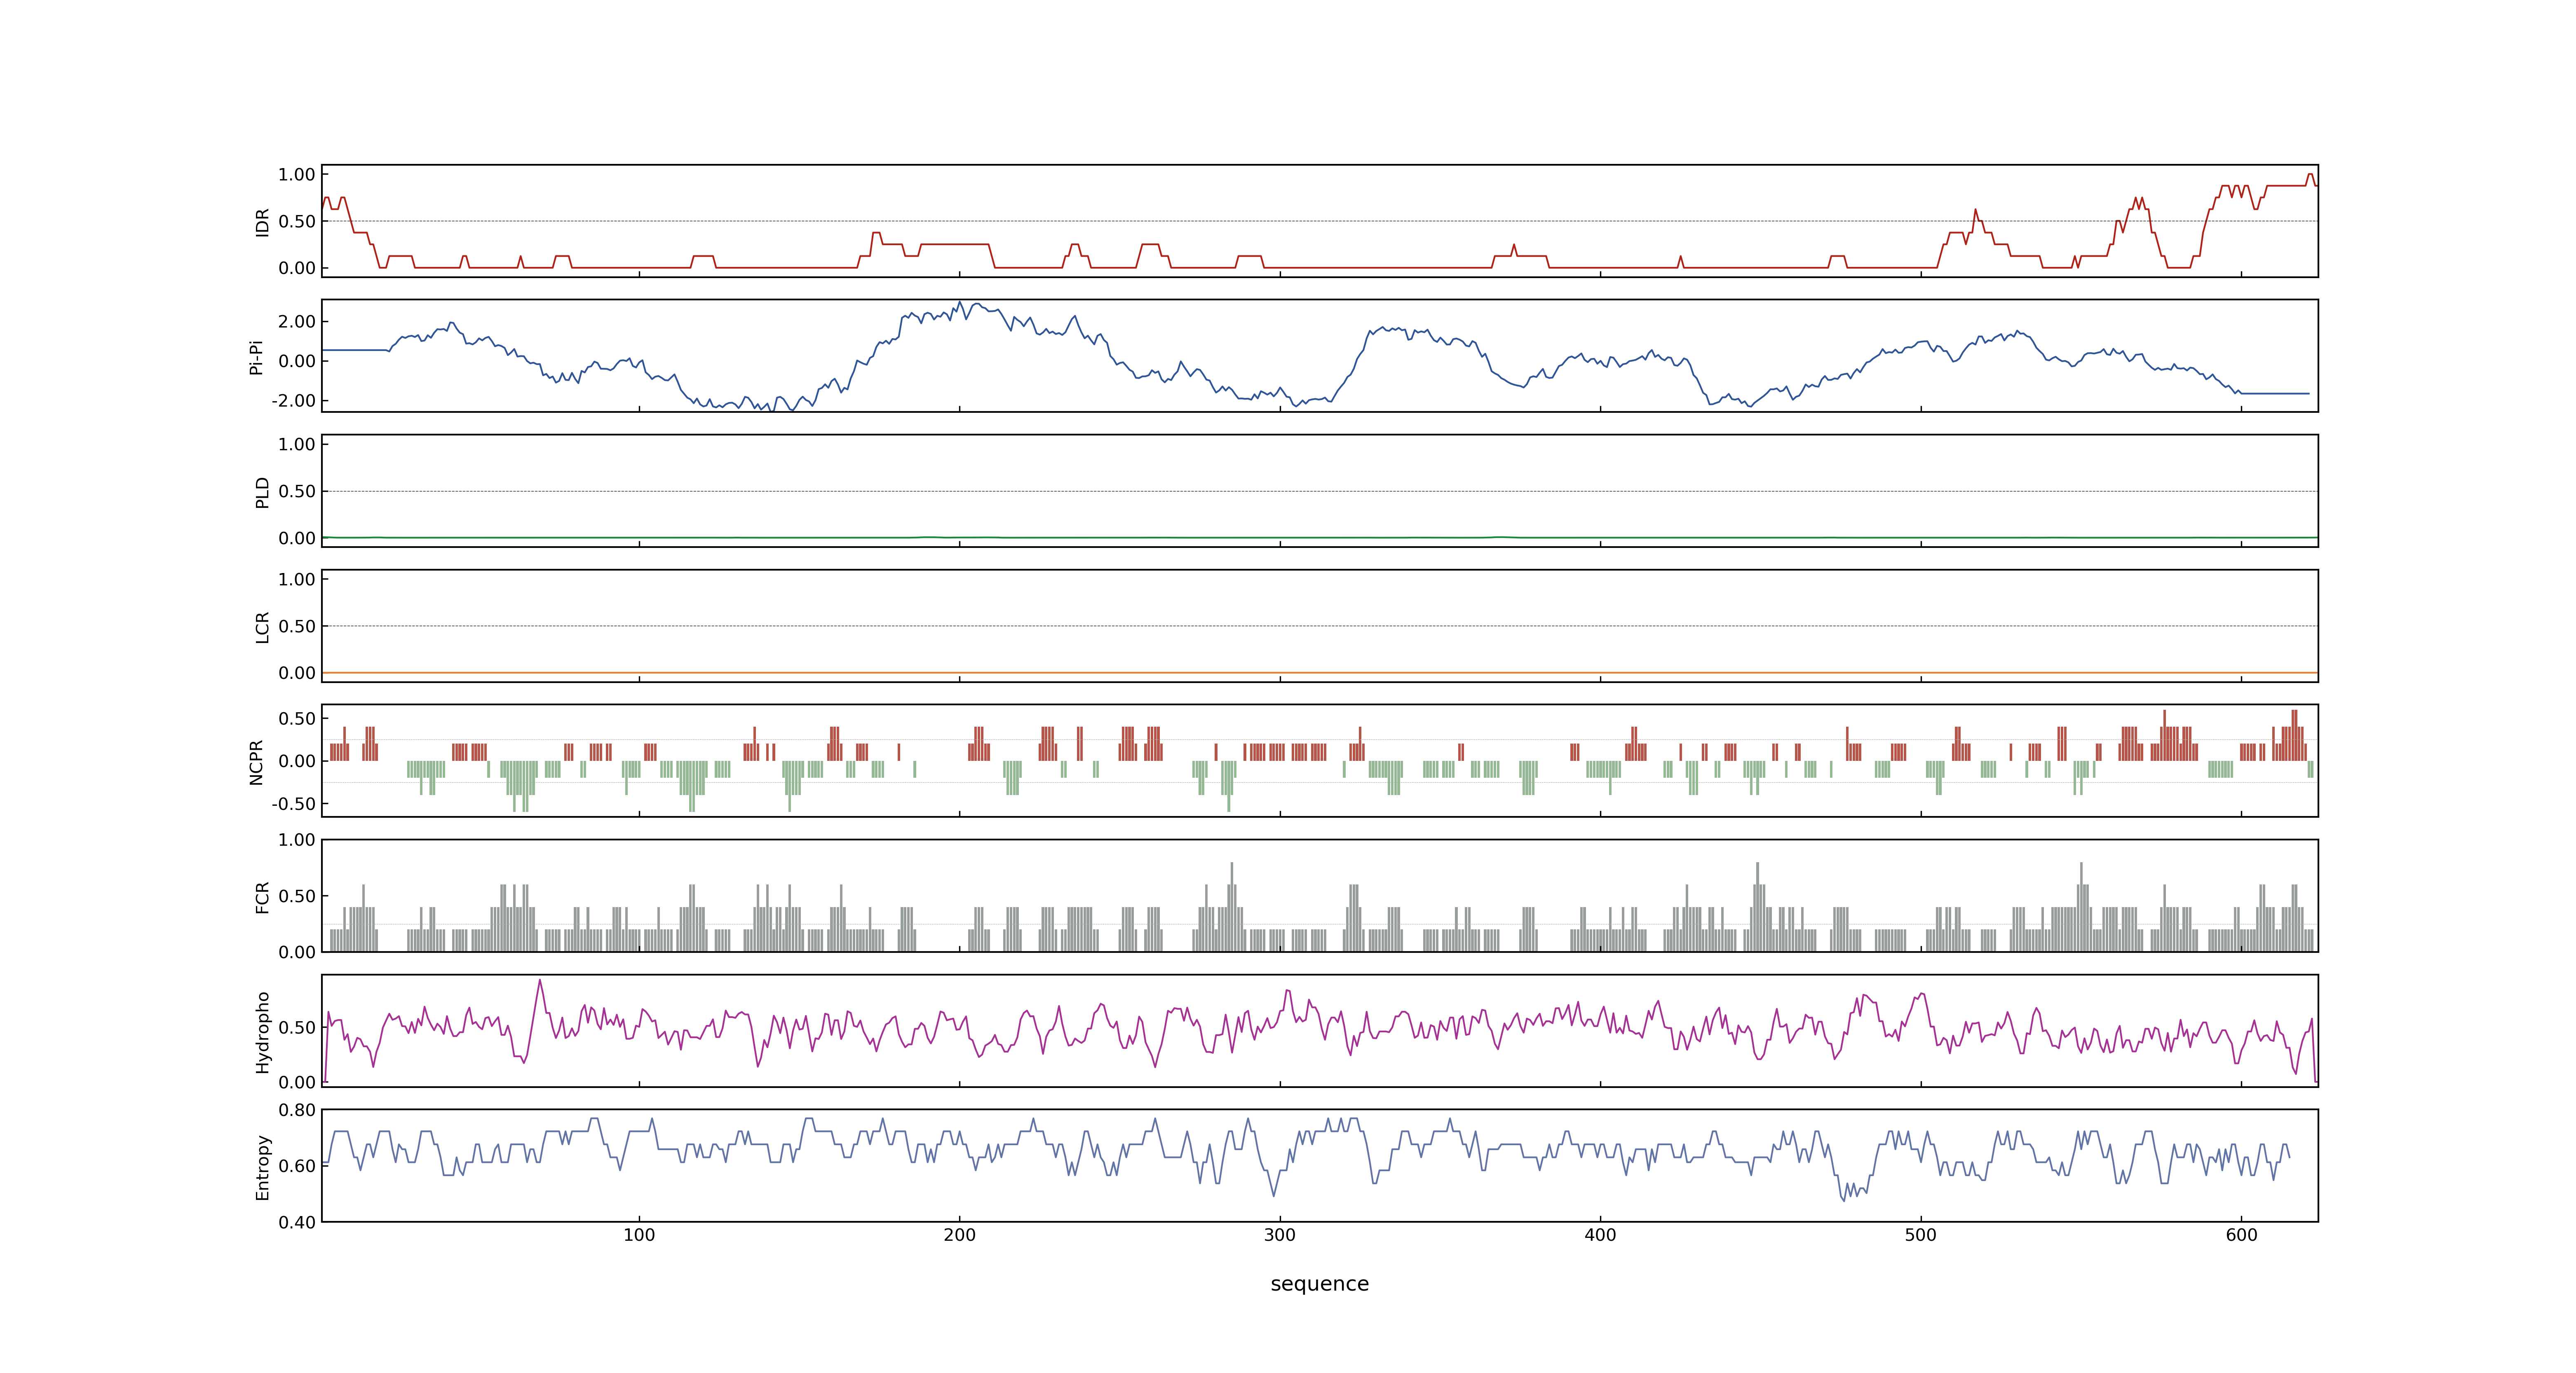The image size is (2576, 1373).
Task: Click the "0.50" tick on Hydropho axis
Action: click(297, 1027)
